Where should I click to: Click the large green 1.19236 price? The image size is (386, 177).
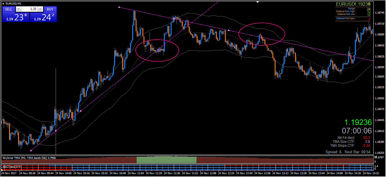coord(358,122)
